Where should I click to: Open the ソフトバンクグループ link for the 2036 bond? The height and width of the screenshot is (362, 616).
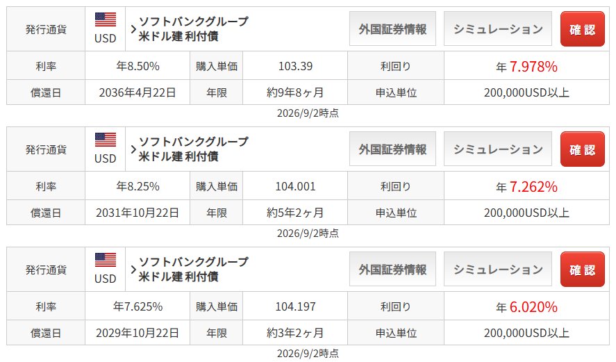click(194, 22)
